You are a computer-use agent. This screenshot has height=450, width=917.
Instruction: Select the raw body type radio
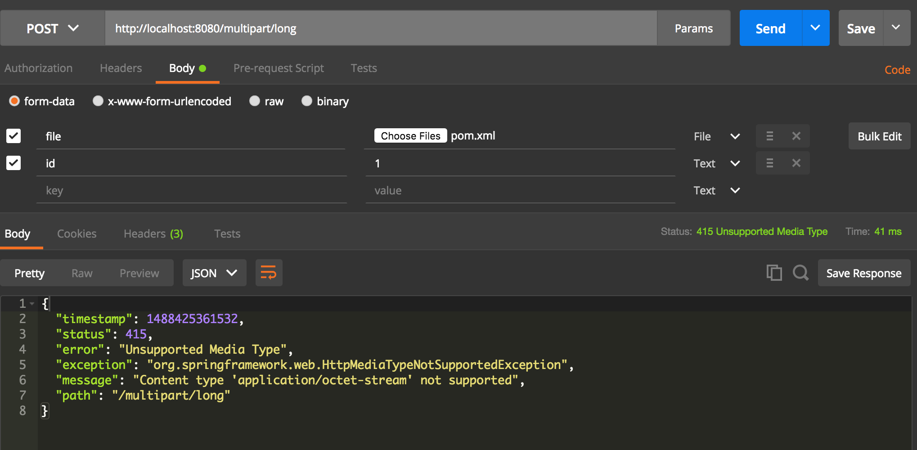tap(255, 101)
